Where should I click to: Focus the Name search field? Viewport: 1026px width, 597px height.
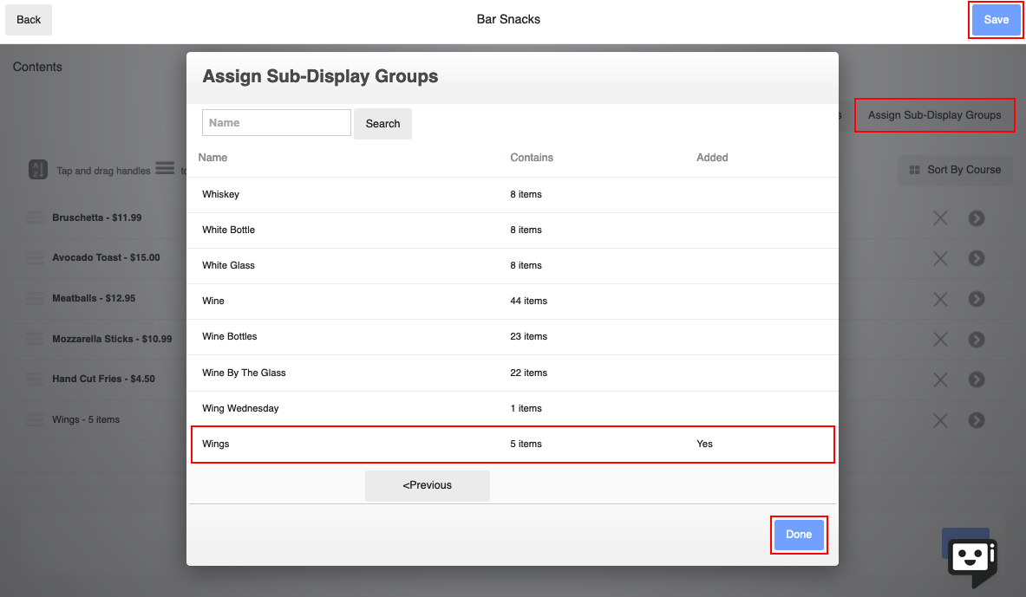(276, 123)
